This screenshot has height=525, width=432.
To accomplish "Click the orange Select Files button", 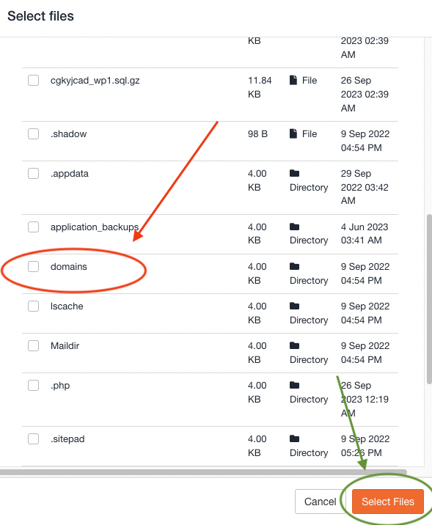I will (388, 502).
